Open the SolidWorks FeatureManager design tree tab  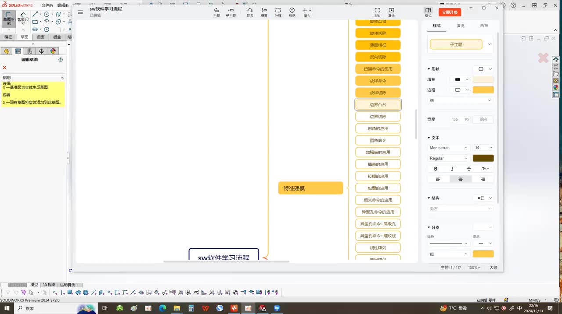(x=6, y=51)
